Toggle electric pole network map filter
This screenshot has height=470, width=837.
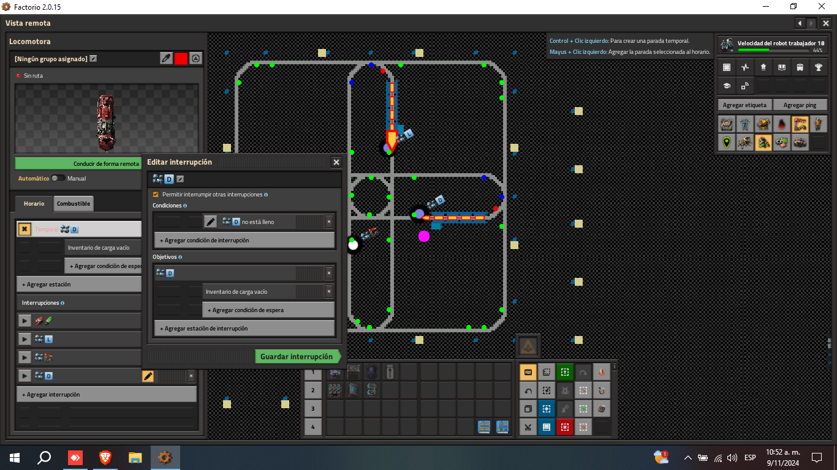[745, 124]
